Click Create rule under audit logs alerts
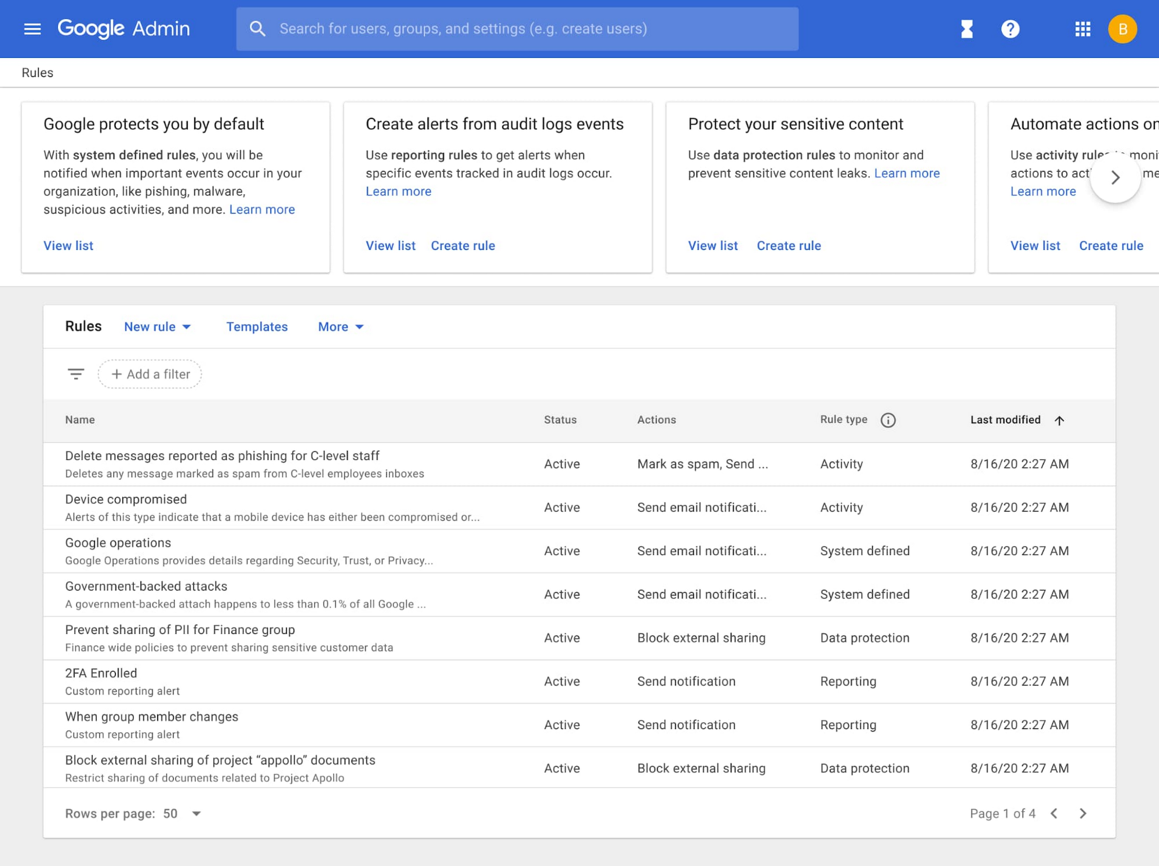The image size is (1159, 866). click(x=462, y=245)
